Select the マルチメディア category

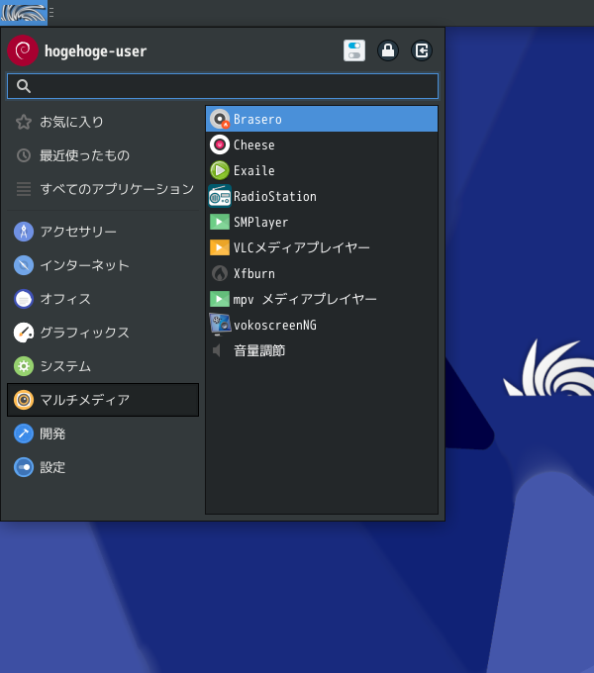pyautogui.click(x=103, y=400)
